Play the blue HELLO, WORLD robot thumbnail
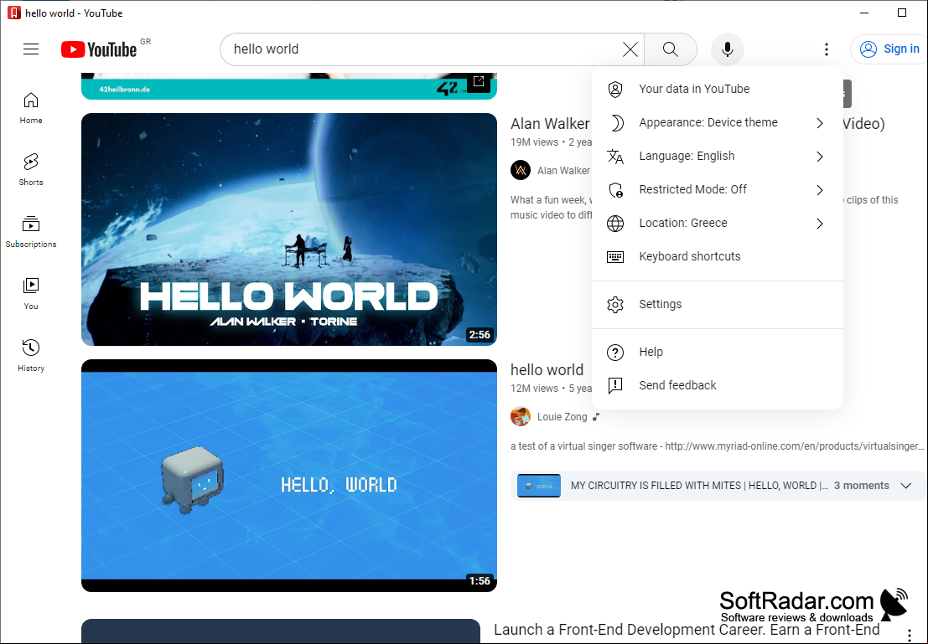This screenshot has height=644, width=928. point(289,476)
